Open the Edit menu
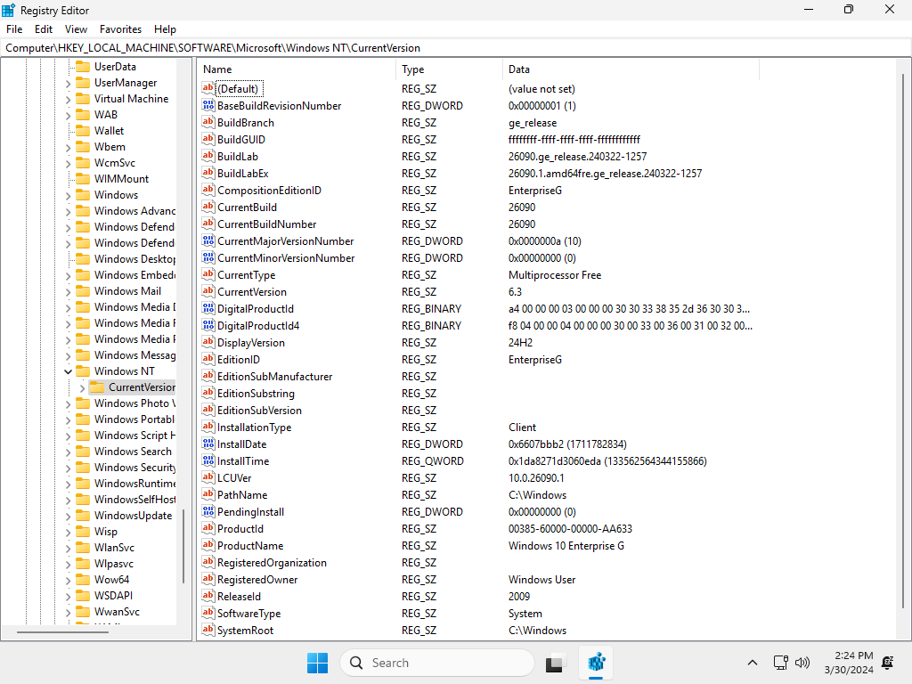The width and height of the screenshot is (912, 684). [44, 29]
